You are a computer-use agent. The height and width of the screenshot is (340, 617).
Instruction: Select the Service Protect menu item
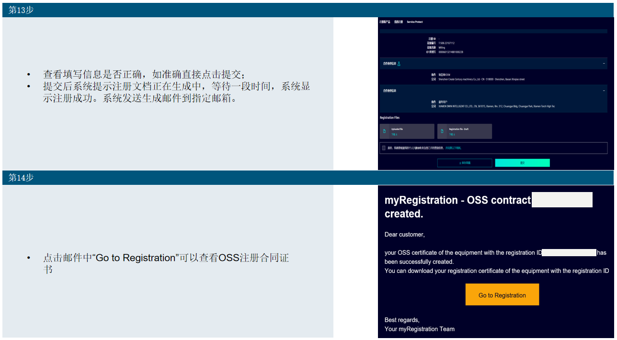click(x=415, y=22)
